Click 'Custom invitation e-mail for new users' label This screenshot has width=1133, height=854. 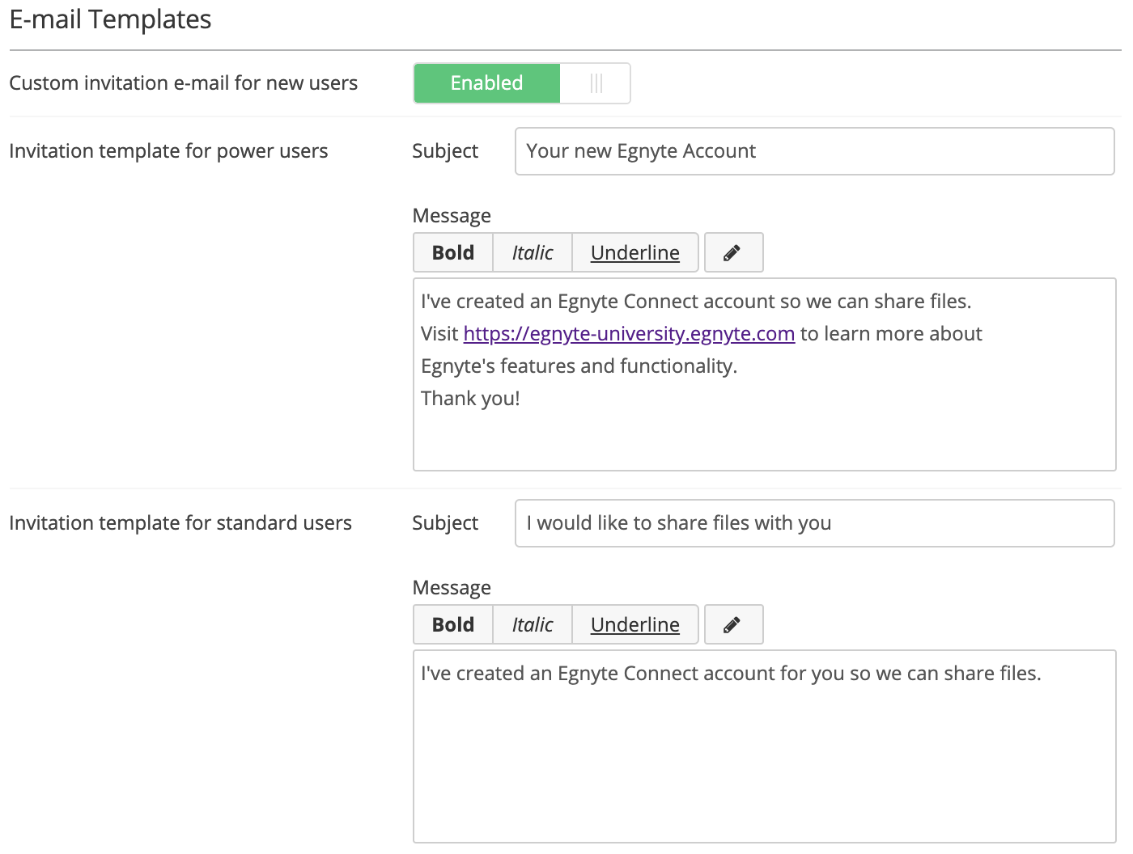pyautogui.click(x=184, y=83)
